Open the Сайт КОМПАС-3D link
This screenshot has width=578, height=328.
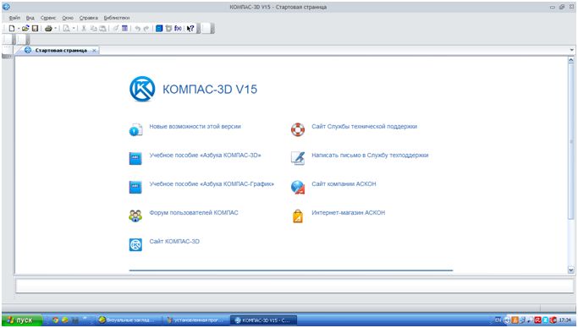174,241
